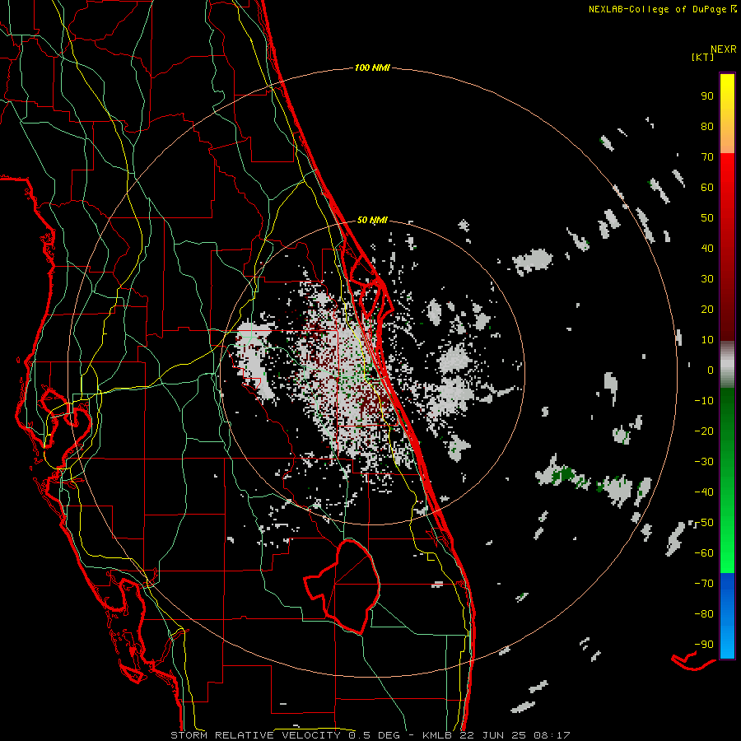The width and height of the screenshot is (741, 741).
Task: Click the KMLB station identifier in caption
Action: pyautogui.click(x=437, y=735)
